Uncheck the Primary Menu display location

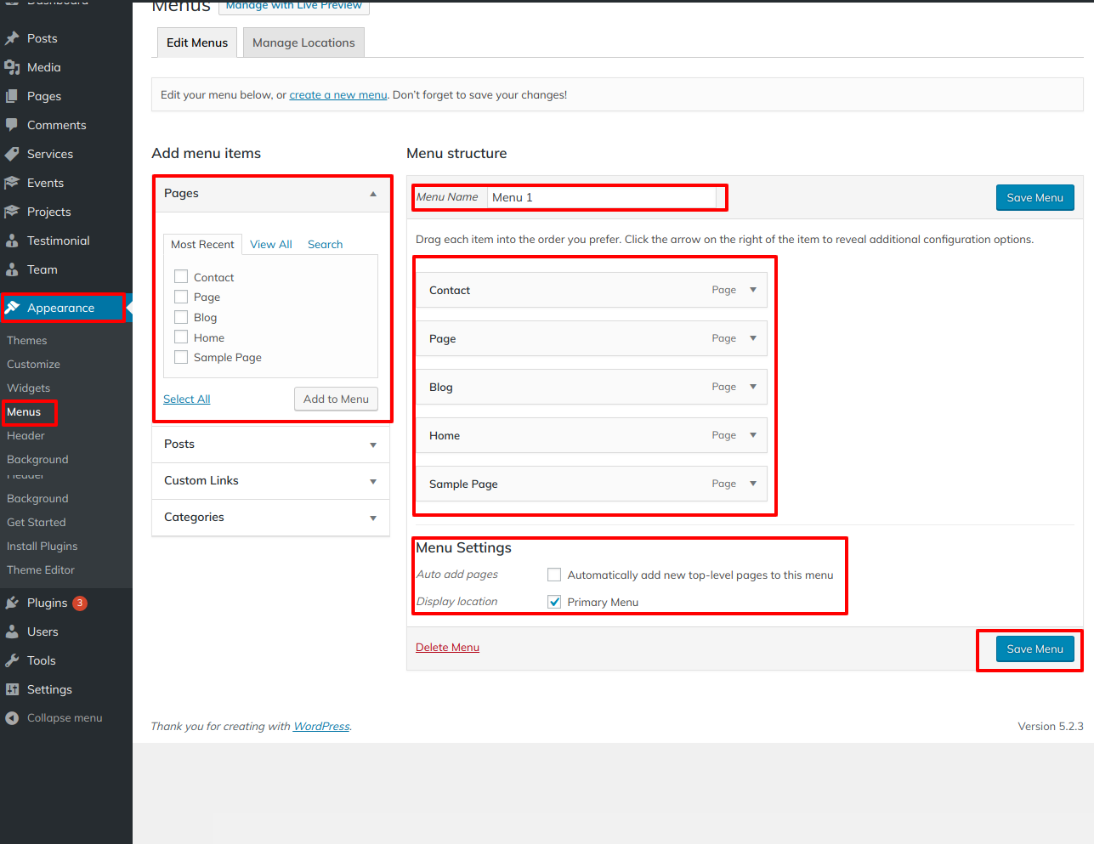[554, 602]
